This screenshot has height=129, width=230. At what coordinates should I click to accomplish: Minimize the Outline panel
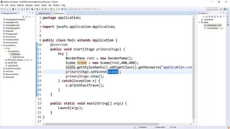tap(221, 13)
